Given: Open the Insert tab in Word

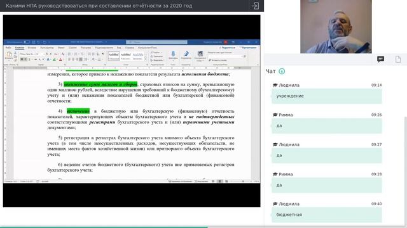Looking at the screenshot, I should pyautogui.click(x=32, y=47).
